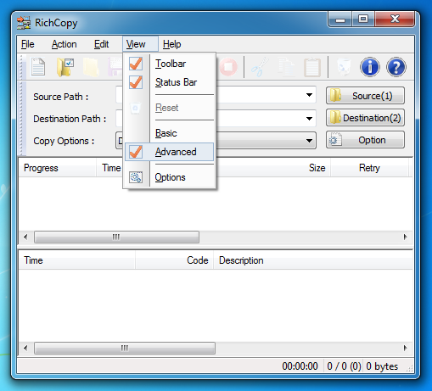Select the checked Advanced view mode
432x391 pixels.
tap(169, 152)
